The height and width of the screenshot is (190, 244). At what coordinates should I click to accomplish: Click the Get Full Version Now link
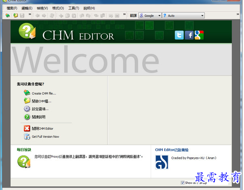click(45, 137)
